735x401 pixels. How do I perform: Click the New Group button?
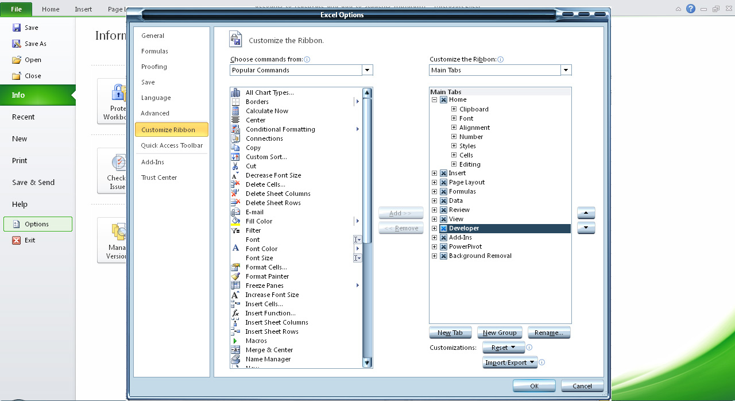tap(500, 333)
